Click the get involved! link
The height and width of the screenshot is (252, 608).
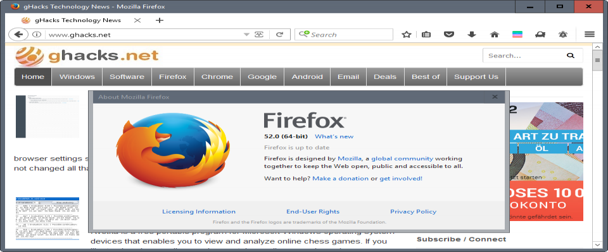tap(400, 179)
